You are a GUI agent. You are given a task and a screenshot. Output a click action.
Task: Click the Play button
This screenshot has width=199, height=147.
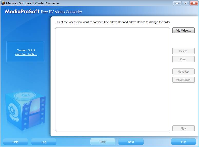click(183, 128)
